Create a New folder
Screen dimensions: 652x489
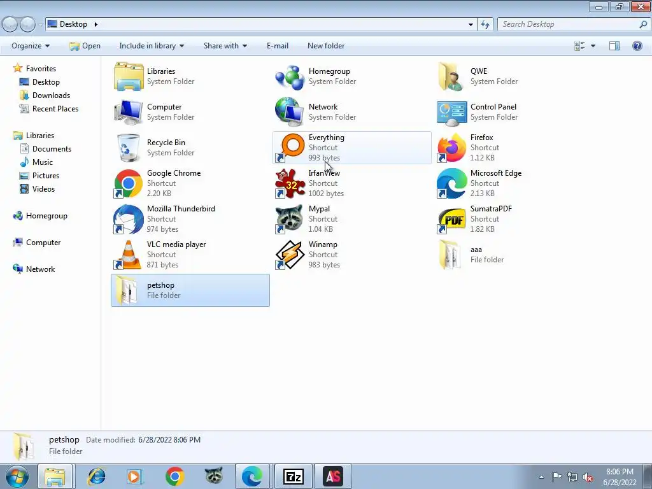pyautogui.click(x=326, y=46)
